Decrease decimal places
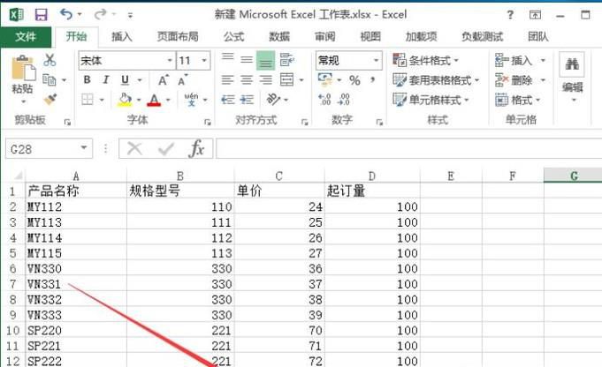Image resolution: width=602 pixels, height=367 pixels. [344, 100]
